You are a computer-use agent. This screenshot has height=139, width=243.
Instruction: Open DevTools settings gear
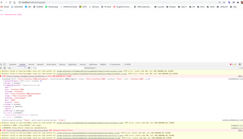(x=240, y=64)
